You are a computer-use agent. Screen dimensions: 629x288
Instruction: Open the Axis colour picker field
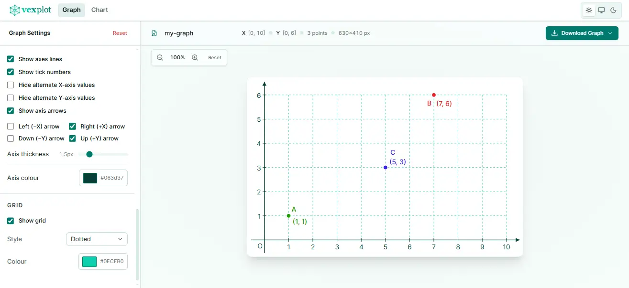click(103, 178)
